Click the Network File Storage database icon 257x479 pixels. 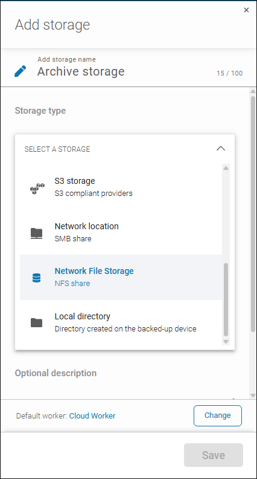point(36,278)
